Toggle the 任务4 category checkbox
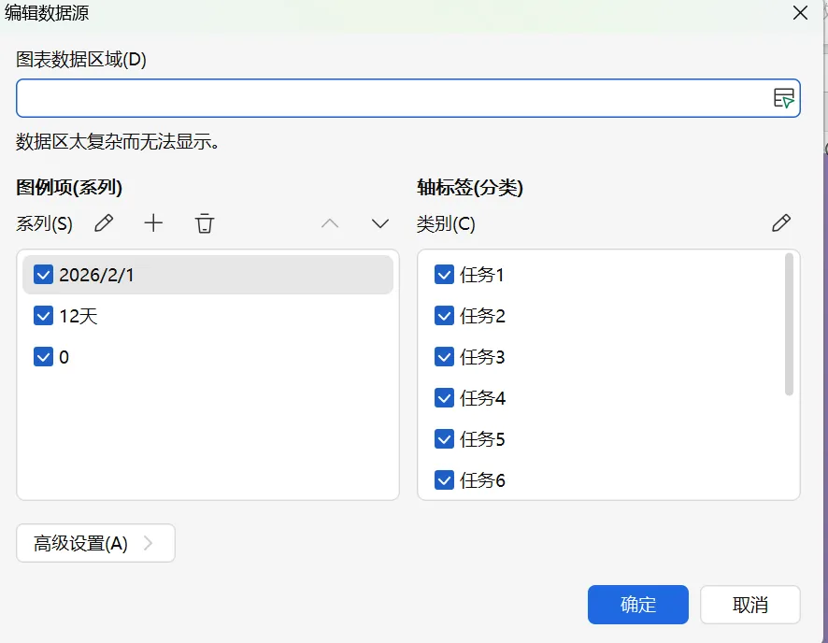The image size is (828, 643). [445, 398]
